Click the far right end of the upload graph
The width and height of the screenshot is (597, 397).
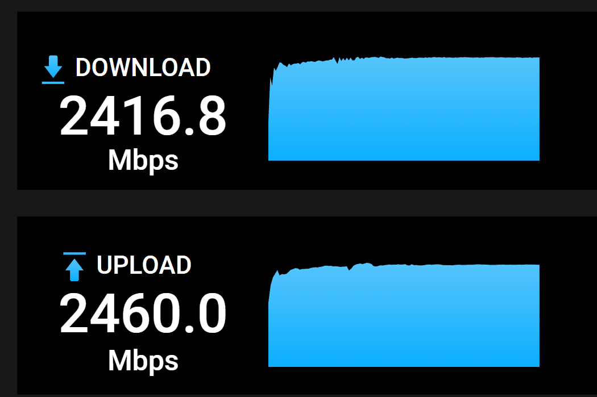click(537, 315)
